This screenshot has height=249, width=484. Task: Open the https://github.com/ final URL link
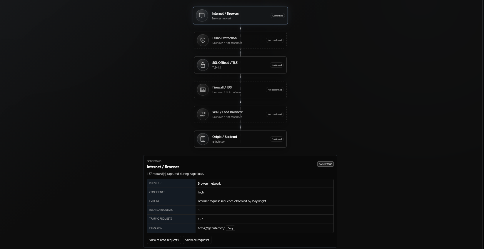click(211, 228)
